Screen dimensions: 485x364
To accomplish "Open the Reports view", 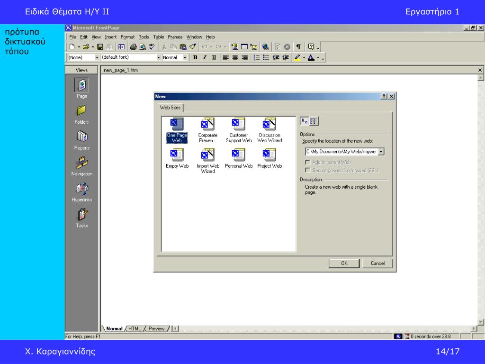I will coord(81,140).
